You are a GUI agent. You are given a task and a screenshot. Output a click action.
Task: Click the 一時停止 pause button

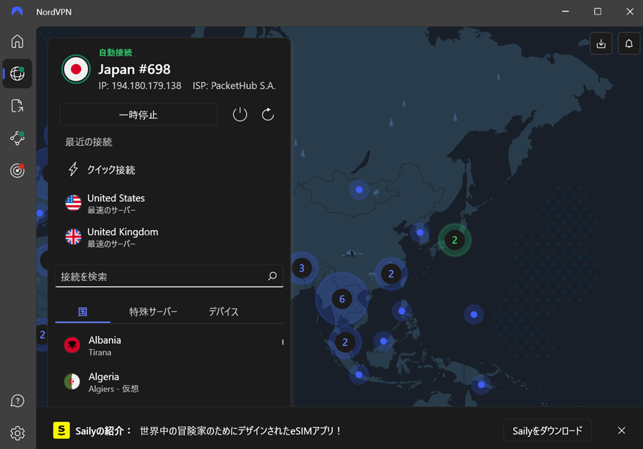(x=138, y=114)
